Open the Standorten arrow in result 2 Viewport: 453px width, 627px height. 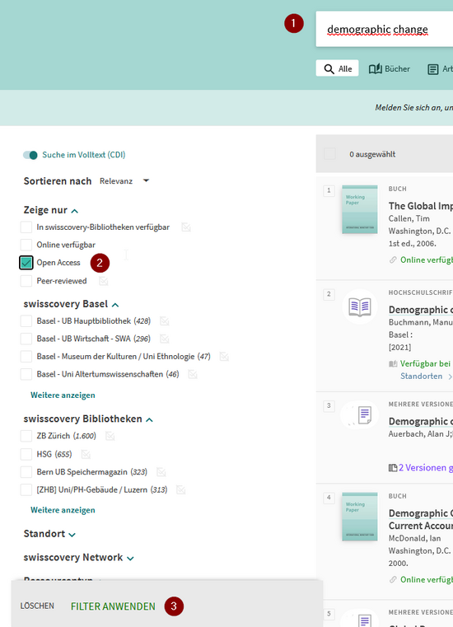pyautogui.click(x=450, y=377)
